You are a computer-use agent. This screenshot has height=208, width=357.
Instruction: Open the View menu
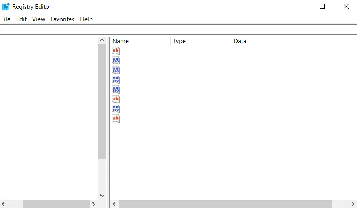(39, 19)
